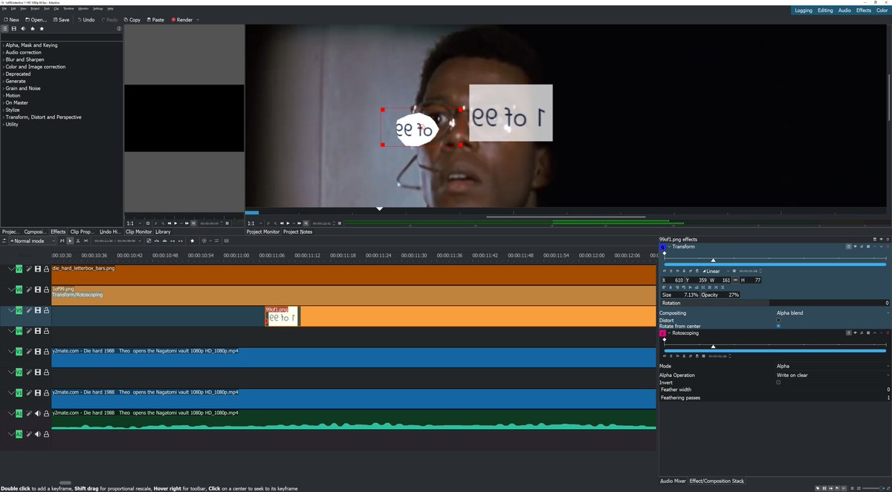Click the New project button

point(11,20)
